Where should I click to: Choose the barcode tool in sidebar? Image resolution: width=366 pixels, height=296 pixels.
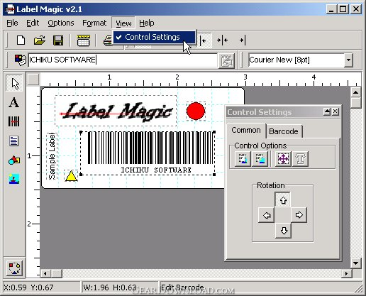coord(14,121)
